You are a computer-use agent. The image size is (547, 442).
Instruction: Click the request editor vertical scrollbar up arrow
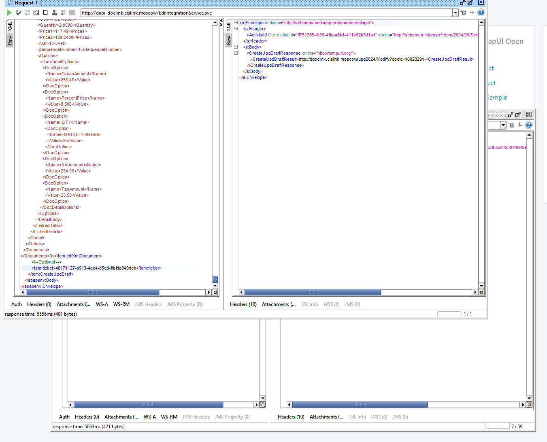[x=215, y=23]
